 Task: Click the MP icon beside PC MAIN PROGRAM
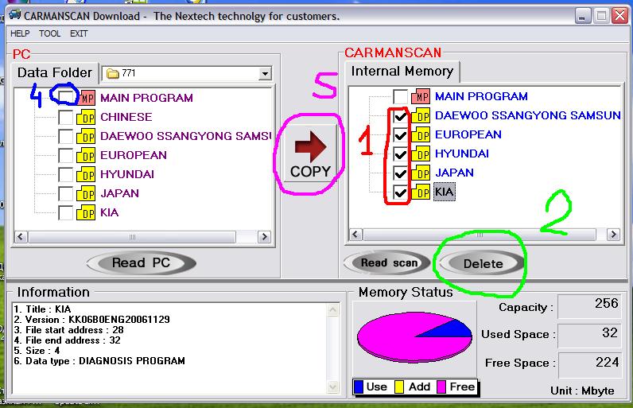pyautogui.click(x=87, y=98)
